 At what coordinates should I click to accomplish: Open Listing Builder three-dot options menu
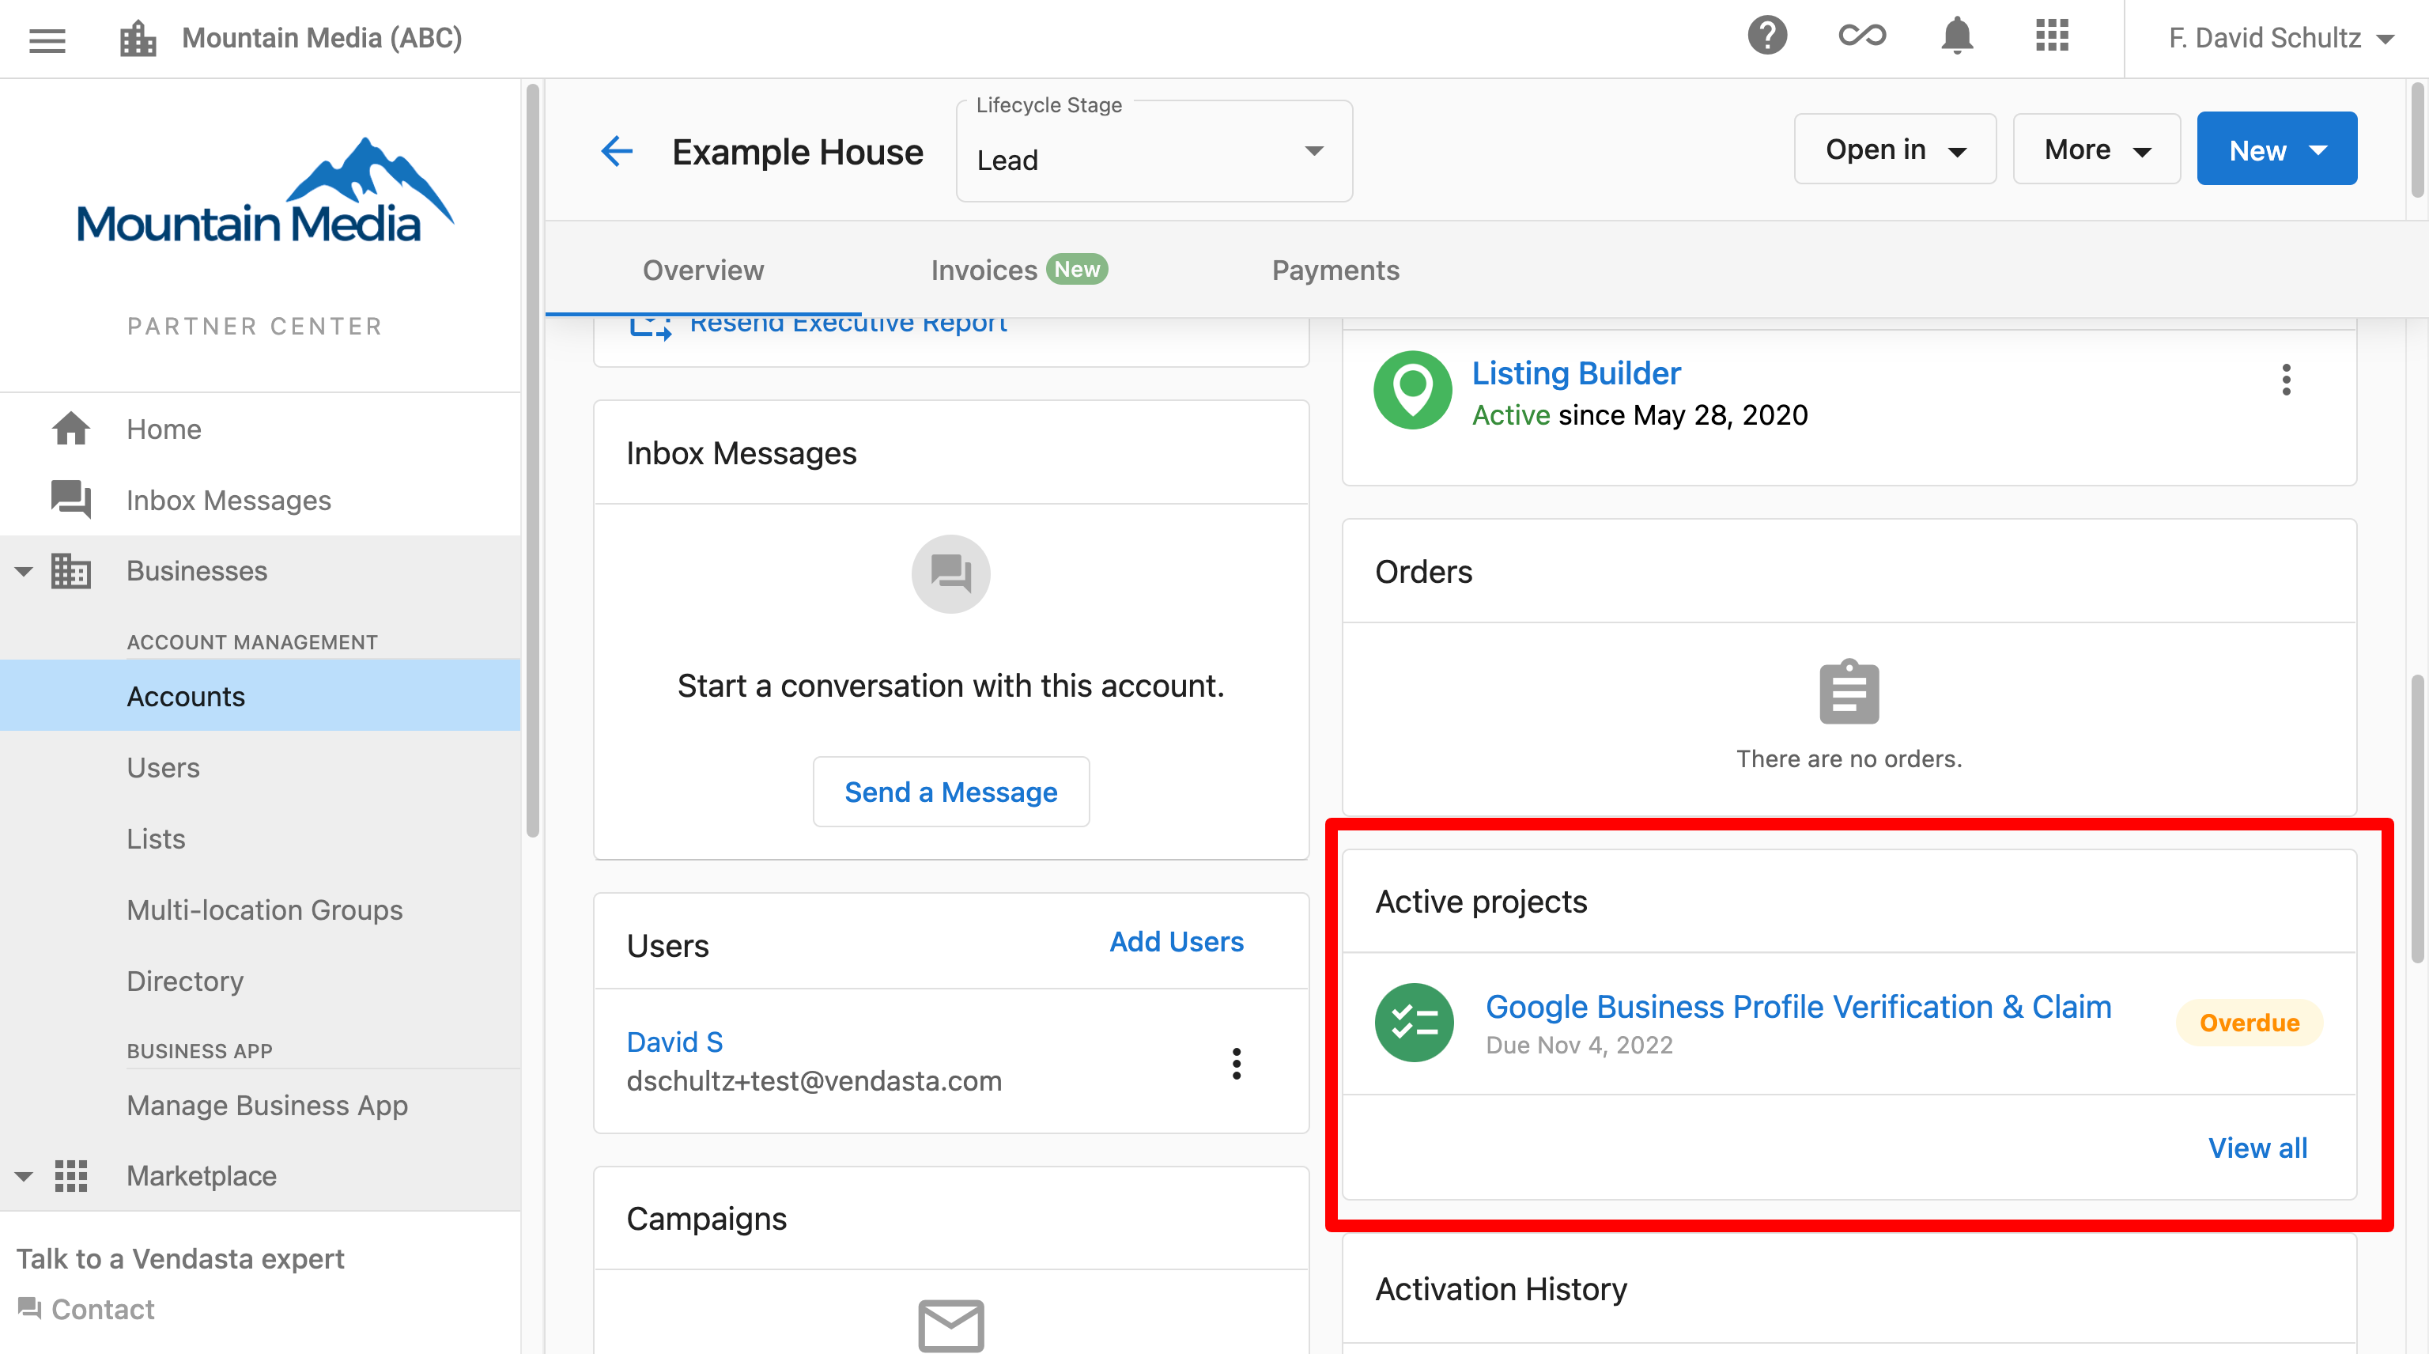click(x=2286, y=380)
